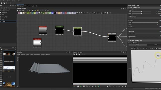Image resolution: width=161 pixels, height=90 pixels.
Task: Open the Help menu
Action: 19,1
